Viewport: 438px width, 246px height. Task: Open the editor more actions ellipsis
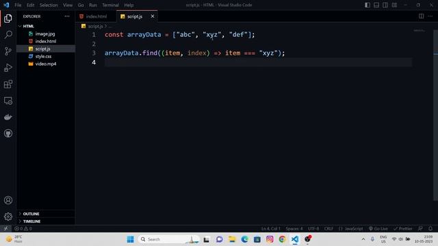(x=430, y=16)
